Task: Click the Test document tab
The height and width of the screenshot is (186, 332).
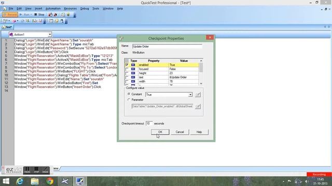Action: click(7, 27)
